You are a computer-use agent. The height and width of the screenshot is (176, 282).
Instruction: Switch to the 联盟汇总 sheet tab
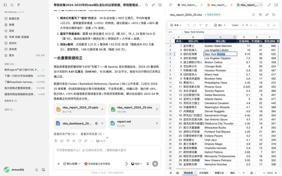(219, 173)
